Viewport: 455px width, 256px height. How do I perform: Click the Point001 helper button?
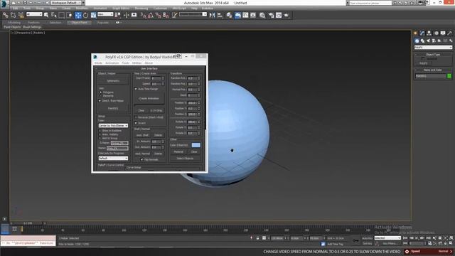113,108
